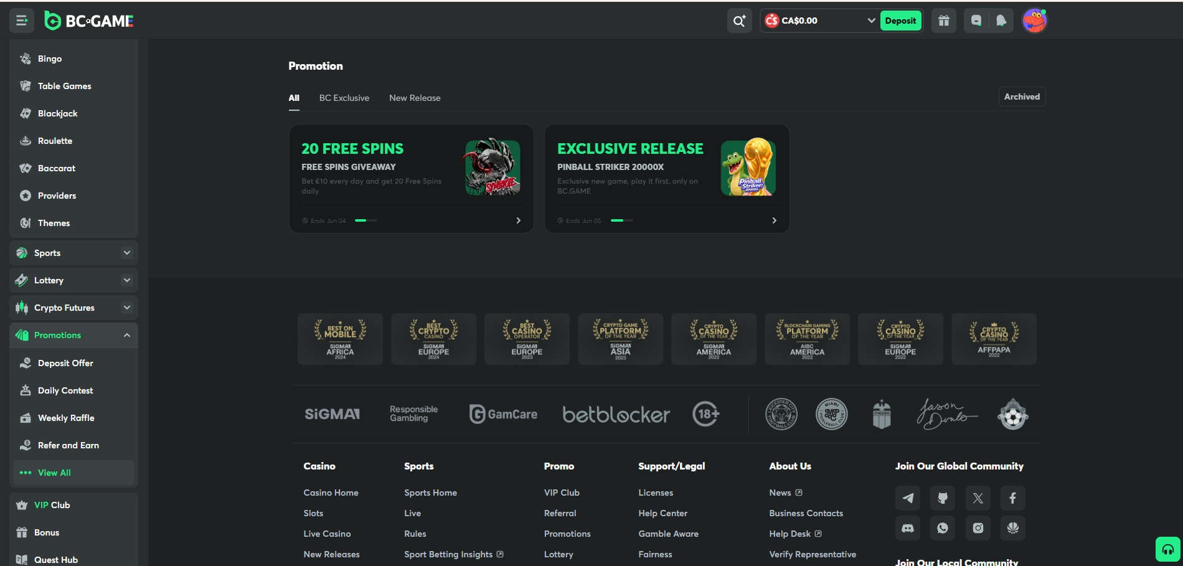Click the Symbiote game thumbnail
The image size is (1183, 566).
coord(493,167)
